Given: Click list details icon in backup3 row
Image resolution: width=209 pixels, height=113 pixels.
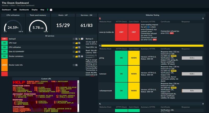Looking at the screenshot, I should click(77, 39).
